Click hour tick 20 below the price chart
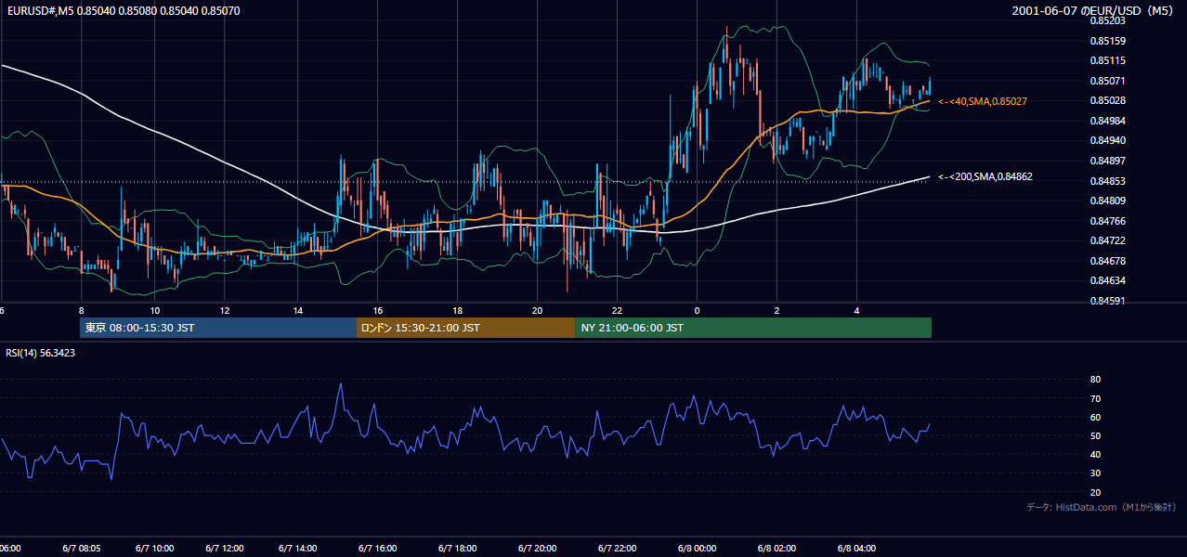1187x557 pixels. pyautogui.click(x=538, y=311)
